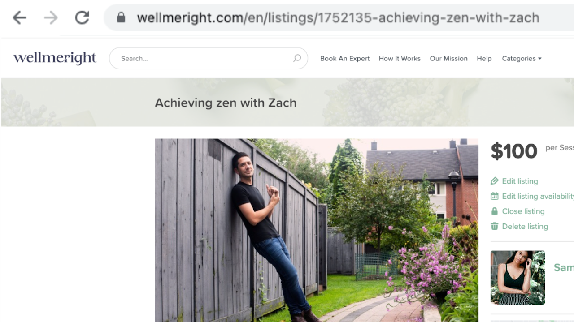
Task: Expand the Categories dropdown menu
Action: [522, 58]
